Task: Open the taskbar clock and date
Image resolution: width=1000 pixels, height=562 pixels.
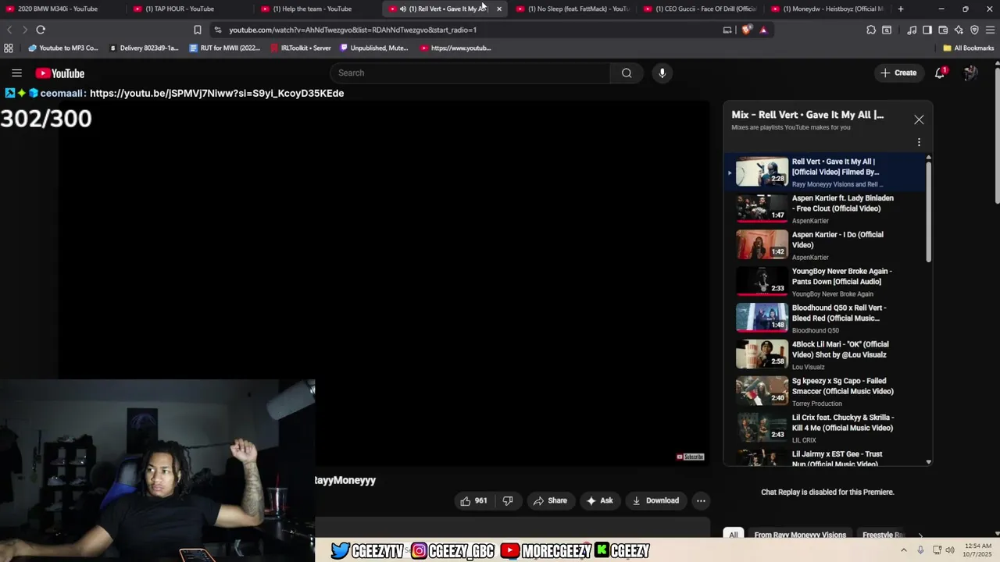Action: click(978, 550)
